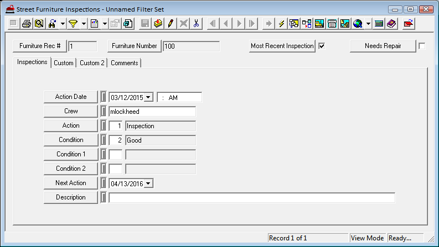Click the Next Action label button
The height and width of the screenshot is (247, 439).
(71, 183)
